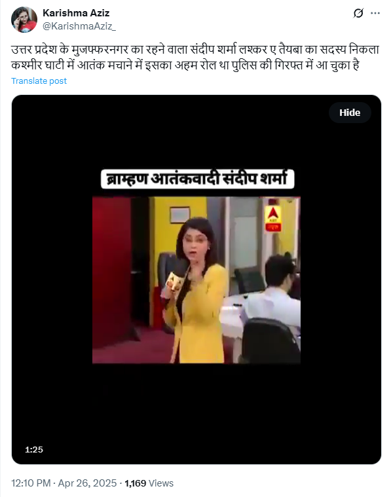Click the framed picture on the yellow wall

[x=180, y=215]
